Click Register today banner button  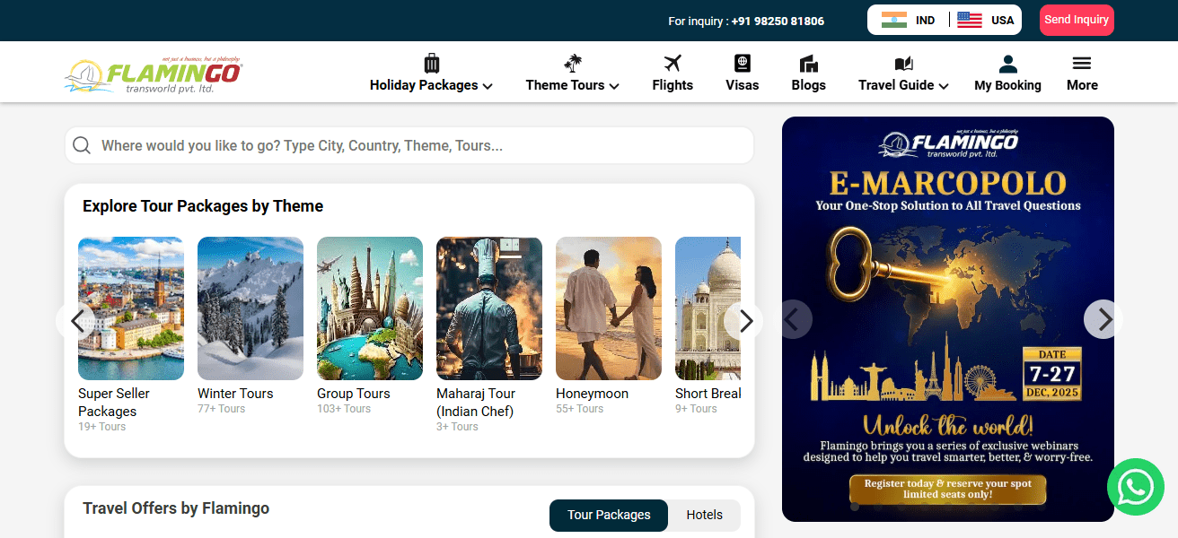tap(948, 489)
